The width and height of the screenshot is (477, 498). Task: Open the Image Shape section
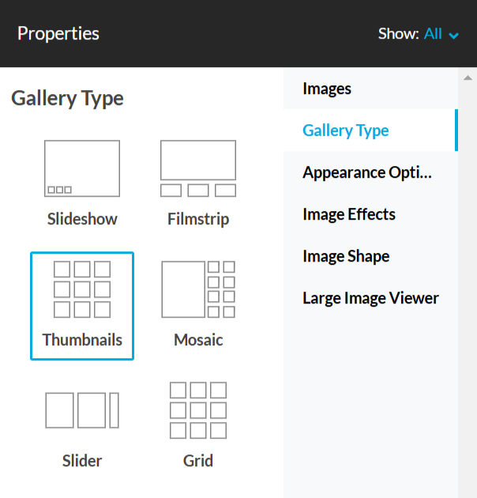coord(370,256)
